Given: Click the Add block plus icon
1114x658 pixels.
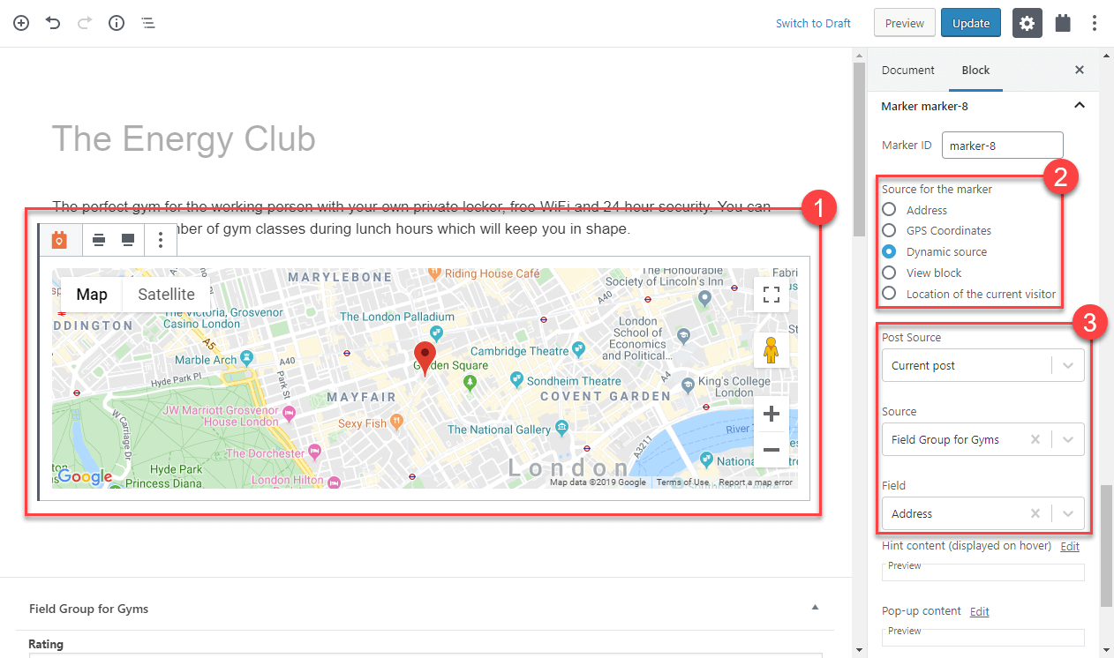Looking at the screenshot, I should point(21,23).
